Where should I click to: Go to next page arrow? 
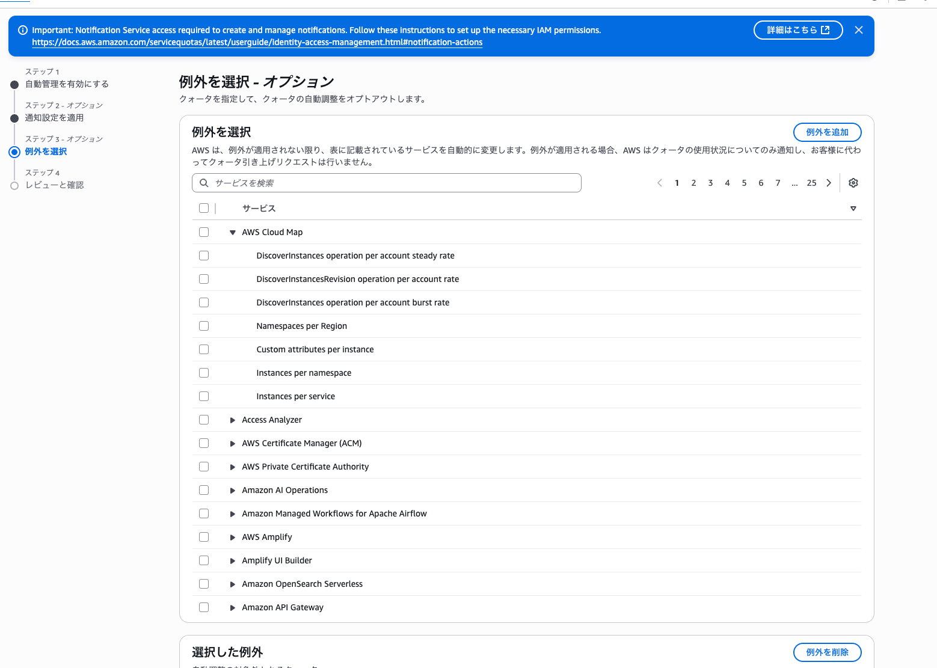point(829,183)
